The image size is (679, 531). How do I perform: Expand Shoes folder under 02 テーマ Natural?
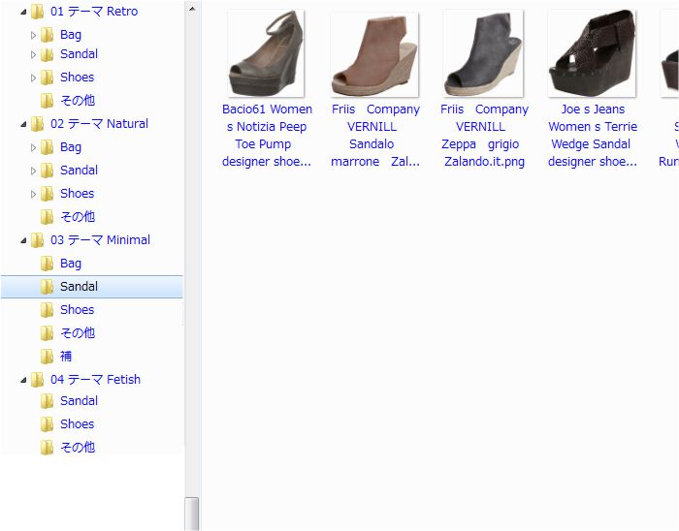(33, 194)
